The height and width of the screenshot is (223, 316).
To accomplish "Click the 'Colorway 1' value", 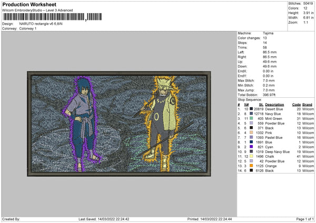I will 28,28.
